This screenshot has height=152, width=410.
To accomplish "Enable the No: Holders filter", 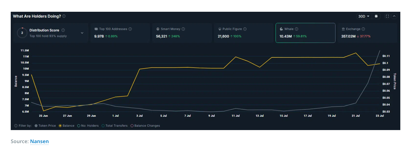I will [79, 126].
